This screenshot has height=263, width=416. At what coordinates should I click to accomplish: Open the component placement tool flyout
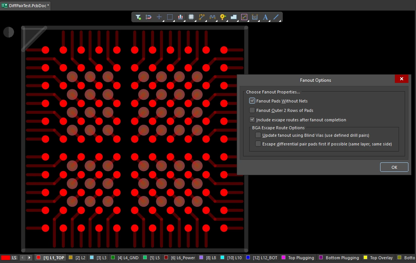(194, 20)
